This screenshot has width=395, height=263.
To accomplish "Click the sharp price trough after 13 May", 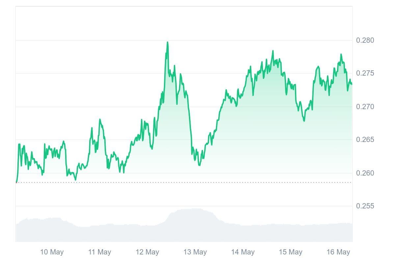I will click(x=199, y=165).
